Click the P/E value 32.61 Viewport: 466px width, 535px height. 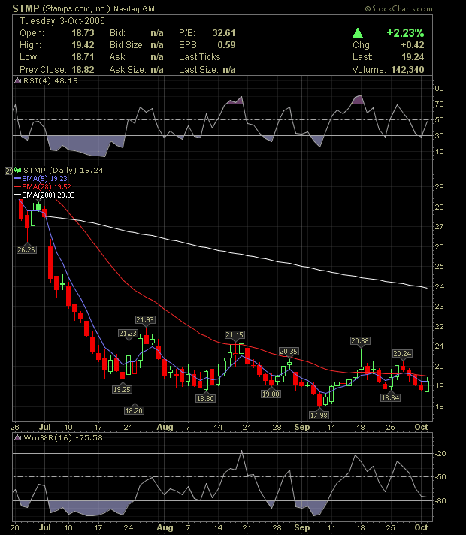pyautogui.click(x=224, y=33)
